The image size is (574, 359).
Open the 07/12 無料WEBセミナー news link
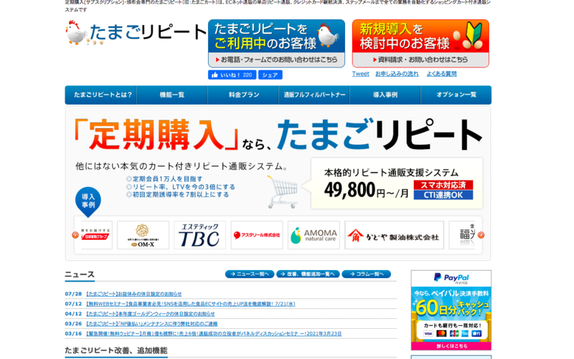(190, 304)
